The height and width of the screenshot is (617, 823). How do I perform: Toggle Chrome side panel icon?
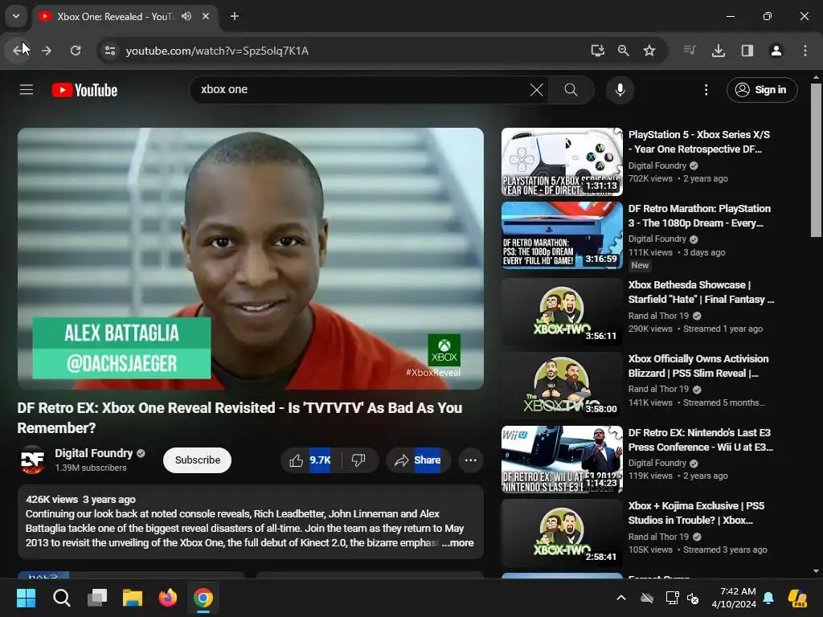(747, 51)
